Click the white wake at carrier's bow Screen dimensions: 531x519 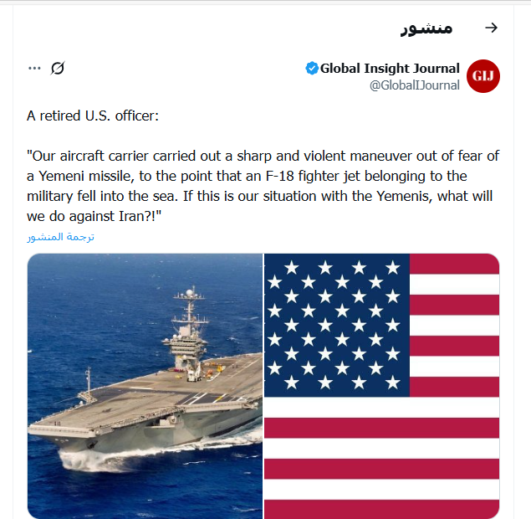click(75, 465)
